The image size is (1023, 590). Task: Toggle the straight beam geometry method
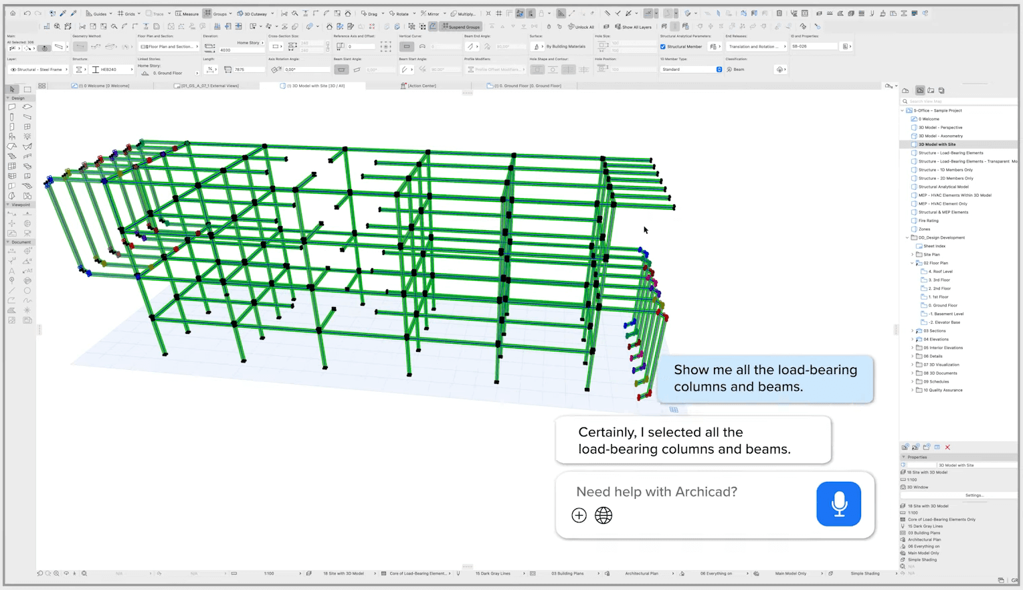coord(80,47)
